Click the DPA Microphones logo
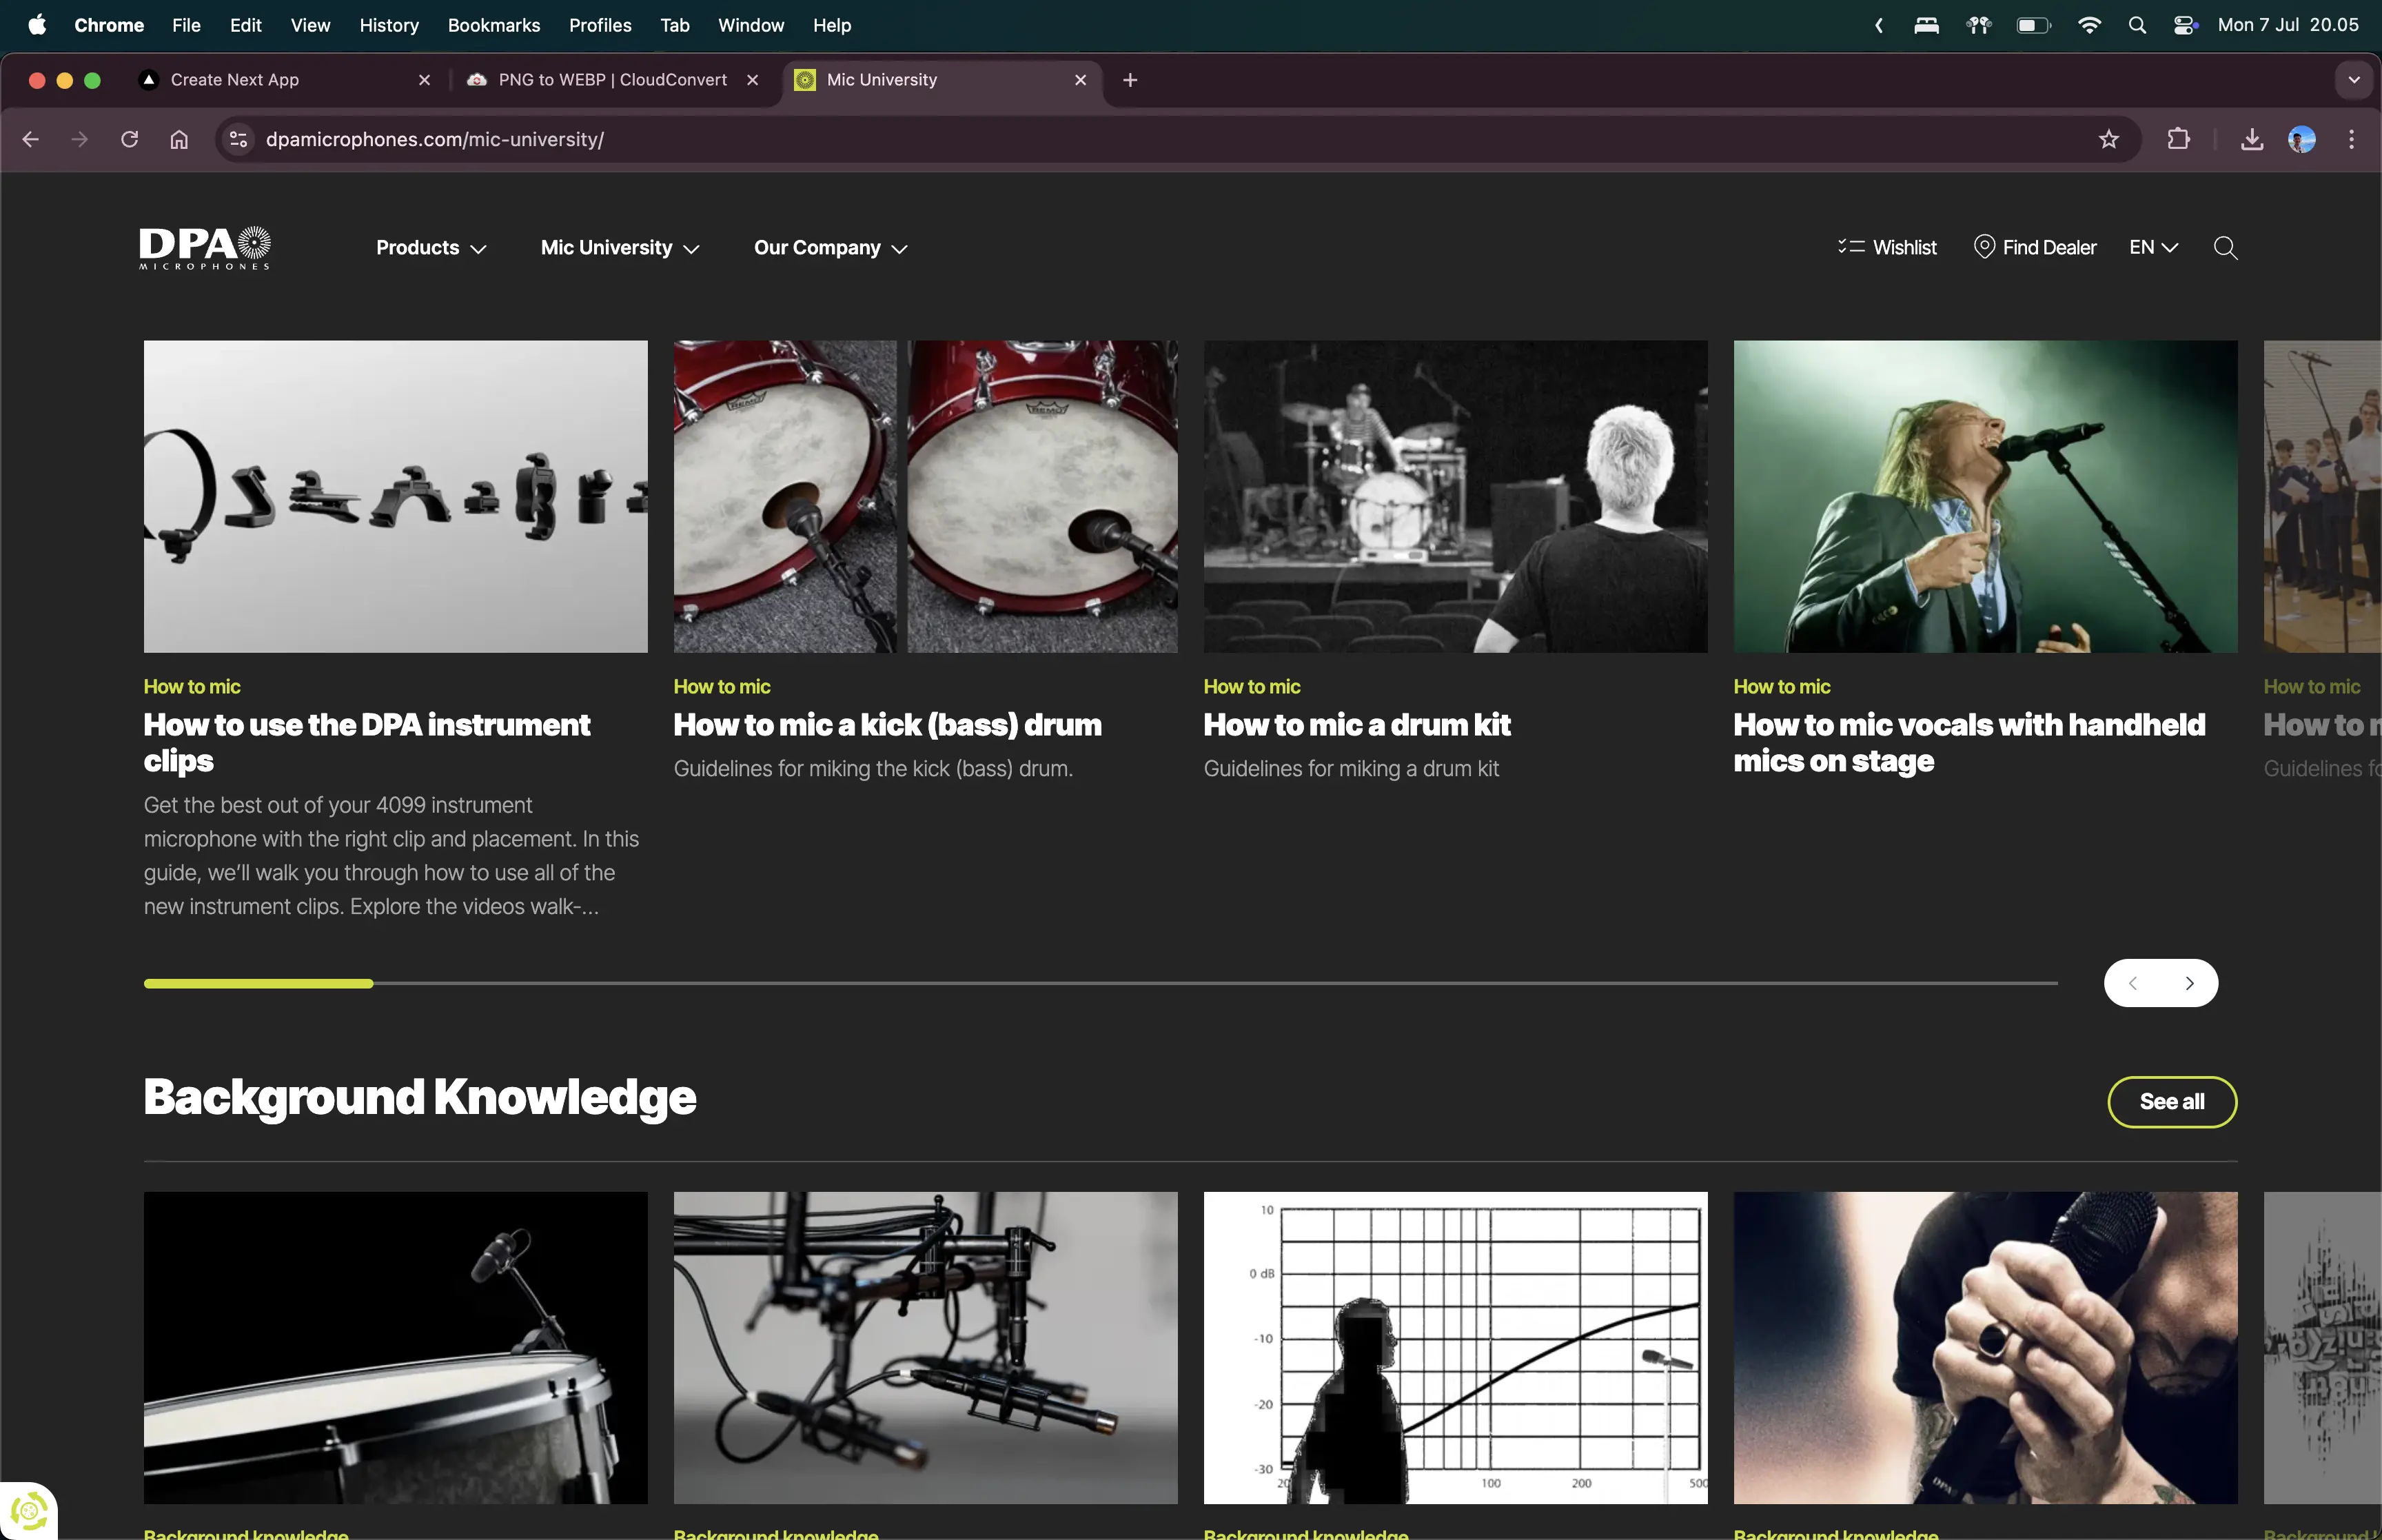Screen dimensions: 2382x1540 (x=205, y=248)
